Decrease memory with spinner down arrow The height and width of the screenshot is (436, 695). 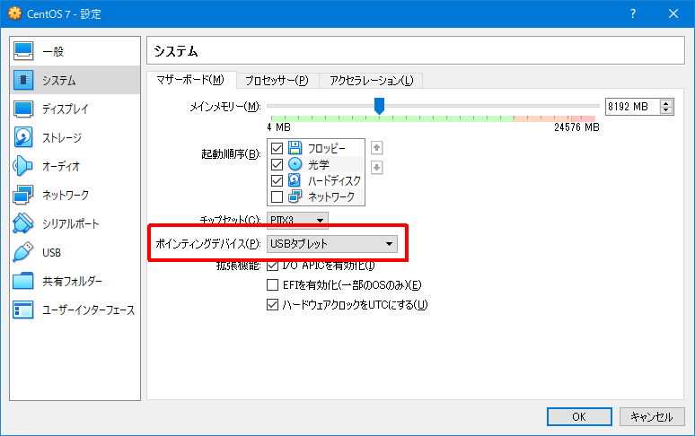665,110
